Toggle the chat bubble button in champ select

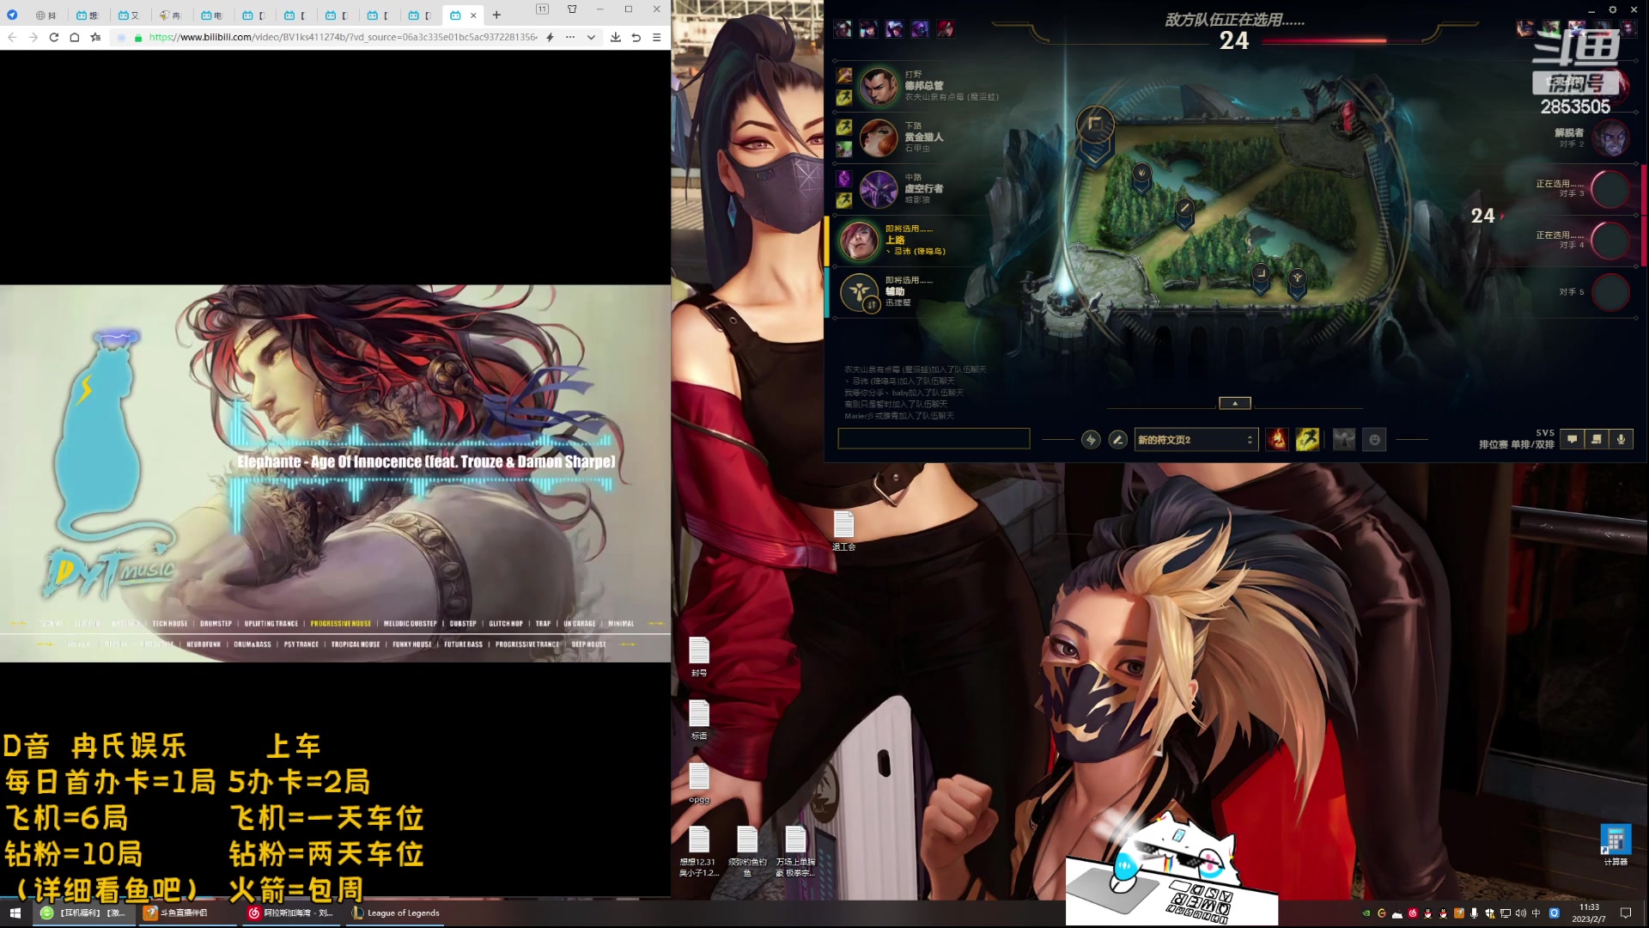[1572, 439]
